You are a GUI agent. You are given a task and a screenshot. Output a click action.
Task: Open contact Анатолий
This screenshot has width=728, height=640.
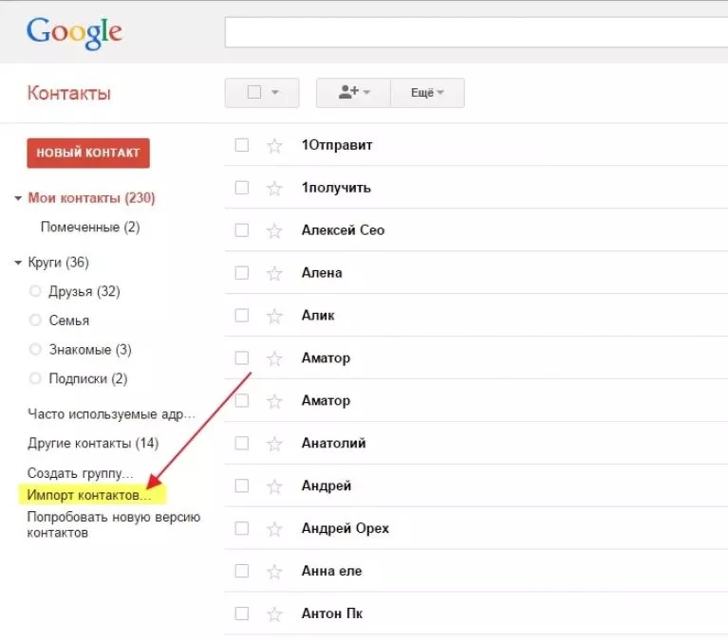point(334,444)
